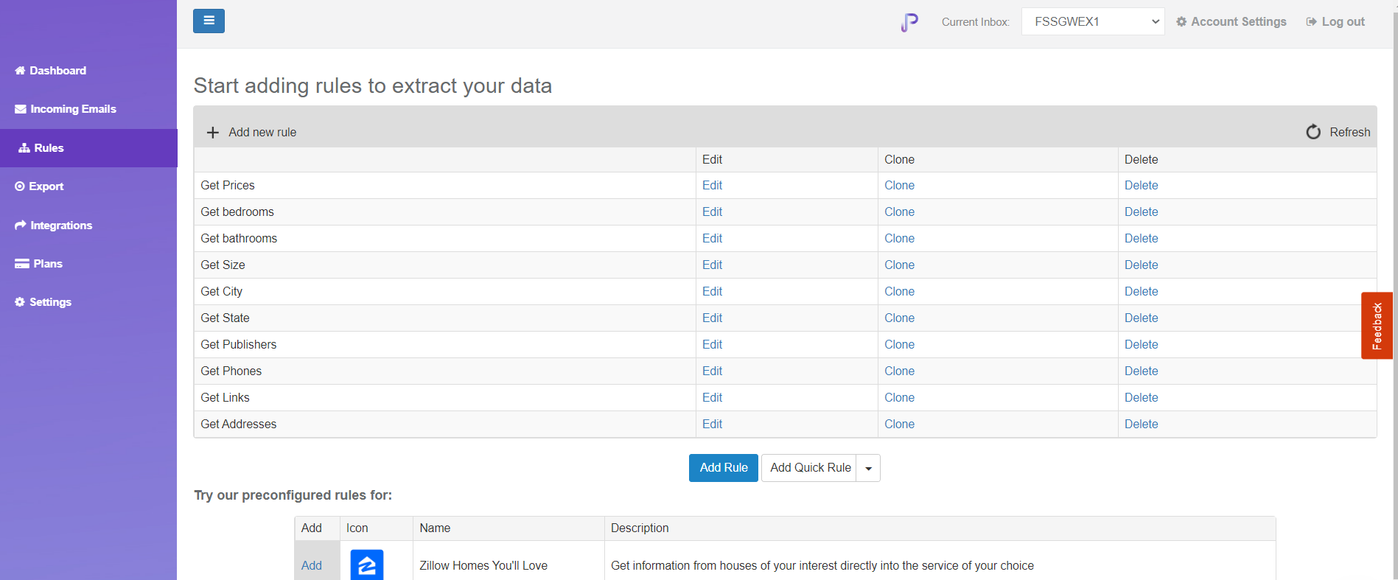Clone the Get Links rule

899,398
